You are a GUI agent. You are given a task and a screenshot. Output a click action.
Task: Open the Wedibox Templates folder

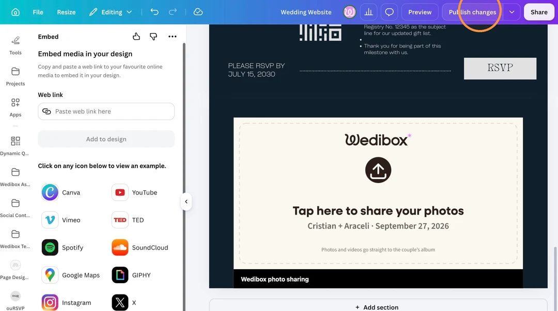(x=15, y=239)
